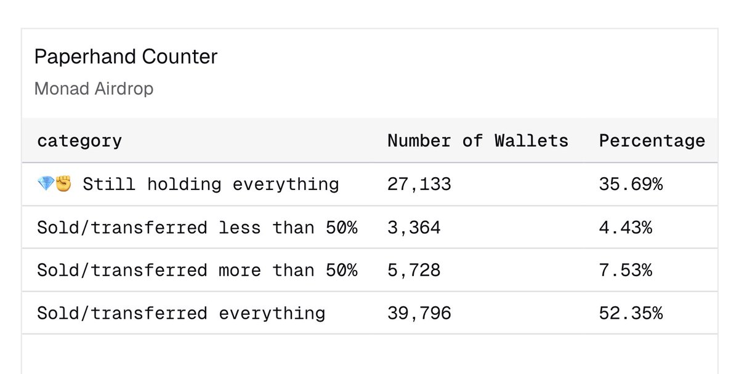The width and height of the screenshot is (739, 374).
Task: Select the 35.69% percentage cell
Action: (631, 184)
